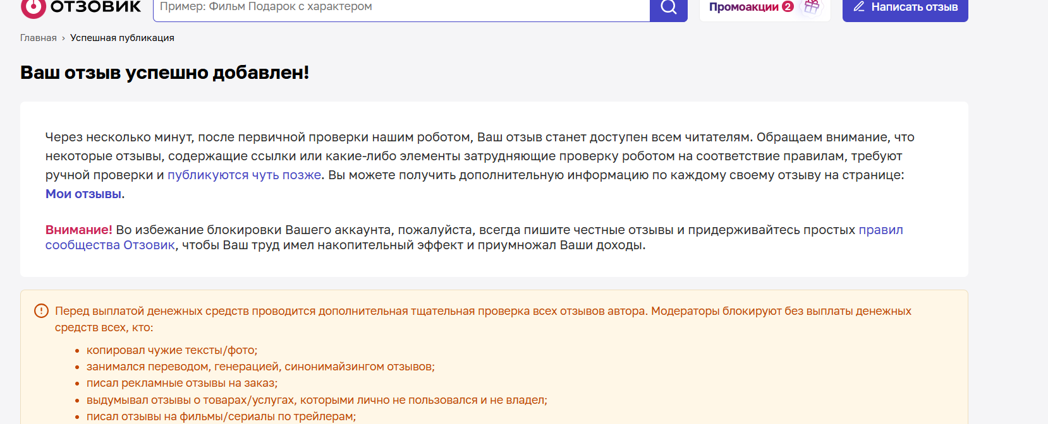
Task: Click heading Ваш отзыв успешно добавлен!
Action: (x=165, y=73)
